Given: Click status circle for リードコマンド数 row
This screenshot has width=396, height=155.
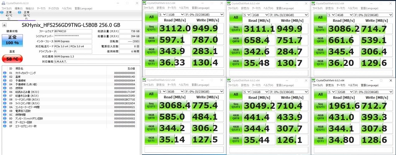Looking at the screenshot, I should [x=5, y=99].
